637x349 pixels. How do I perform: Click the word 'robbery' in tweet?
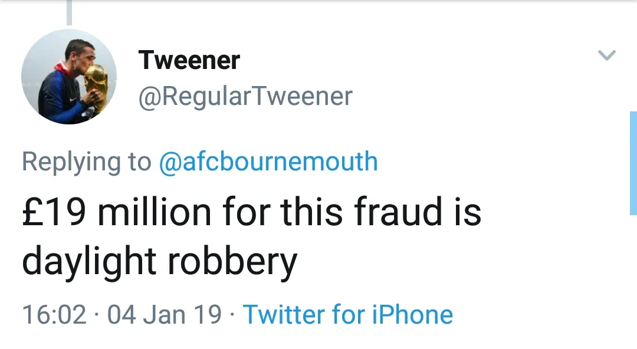pyautogui.click(x=231, y=261)
